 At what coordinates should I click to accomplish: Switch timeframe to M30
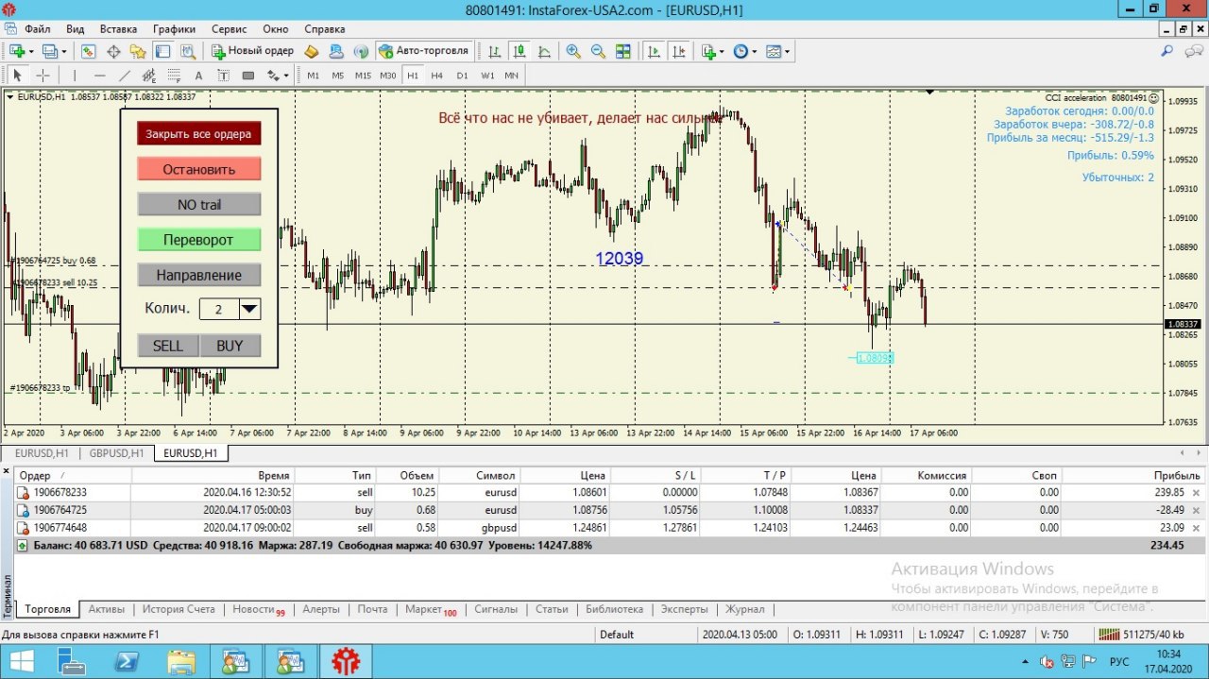[x=388, y=76]
